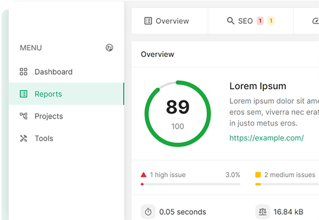Click the red SEO badge showing 1
Viewport: 319px width, 220px height.
pos(260,21)
